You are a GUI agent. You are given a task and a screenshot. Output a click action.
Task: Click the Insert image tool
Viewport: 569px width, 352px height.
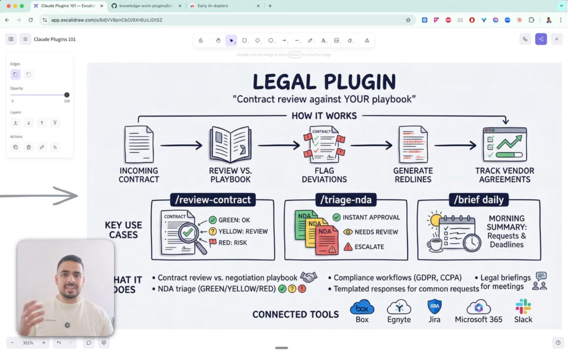click(337, 41)
